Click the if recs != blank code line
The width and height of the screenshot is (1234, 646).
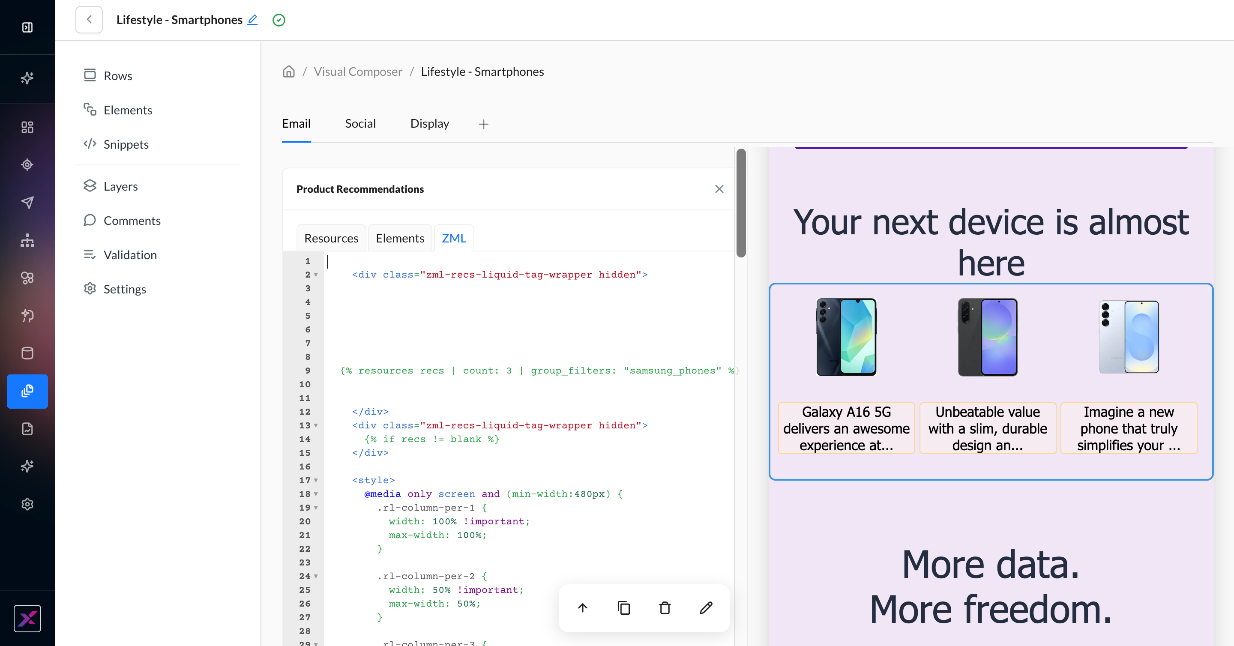432,439
